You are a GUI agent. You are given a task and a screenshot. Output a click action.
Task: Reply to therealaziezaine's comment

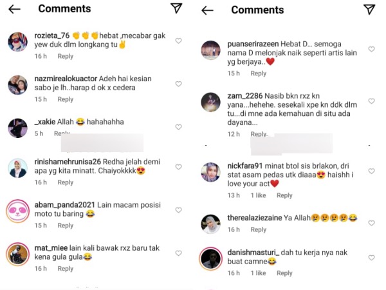click(x=259, y=229)
